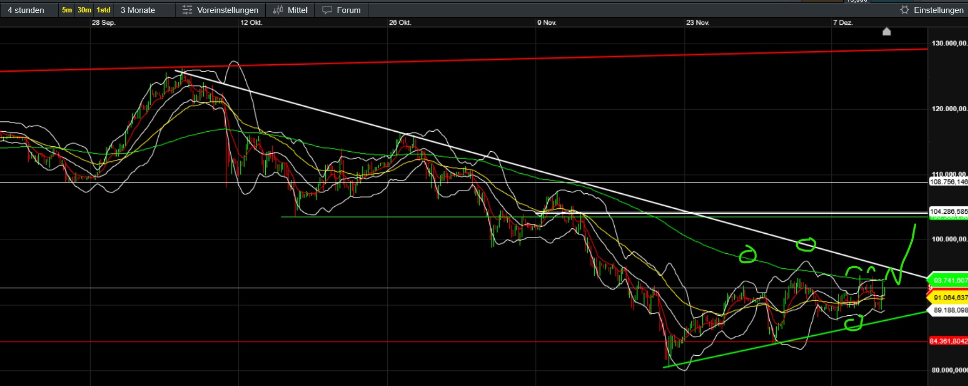Click the Voreinstellungen sliders icon
This screenshot has width=968, height=386.
point(187,10)
